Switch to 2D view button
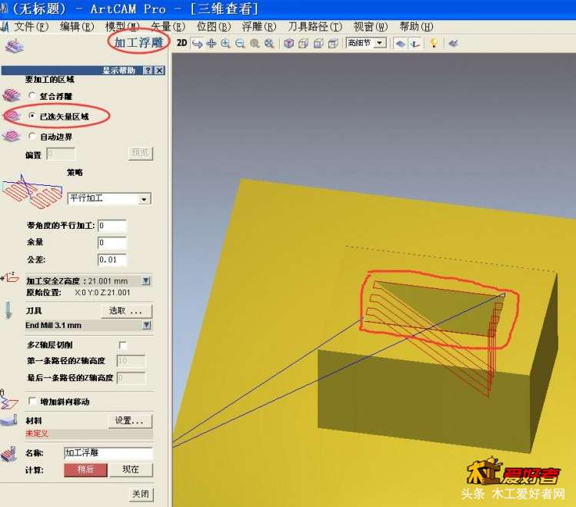The width and height of the screenshot is (576, 507). (181, 43)
